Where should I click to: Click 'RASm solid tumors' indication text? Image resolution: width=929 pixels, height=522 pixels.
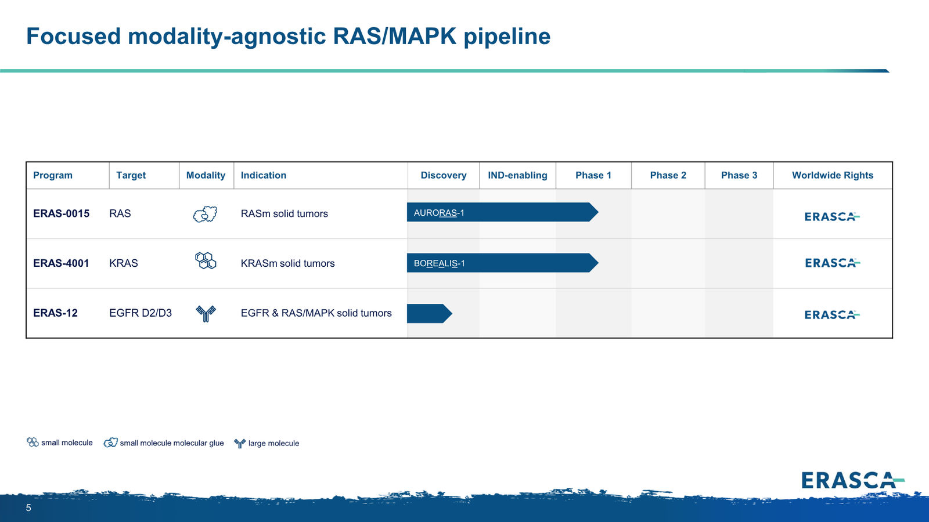(285, 213)
